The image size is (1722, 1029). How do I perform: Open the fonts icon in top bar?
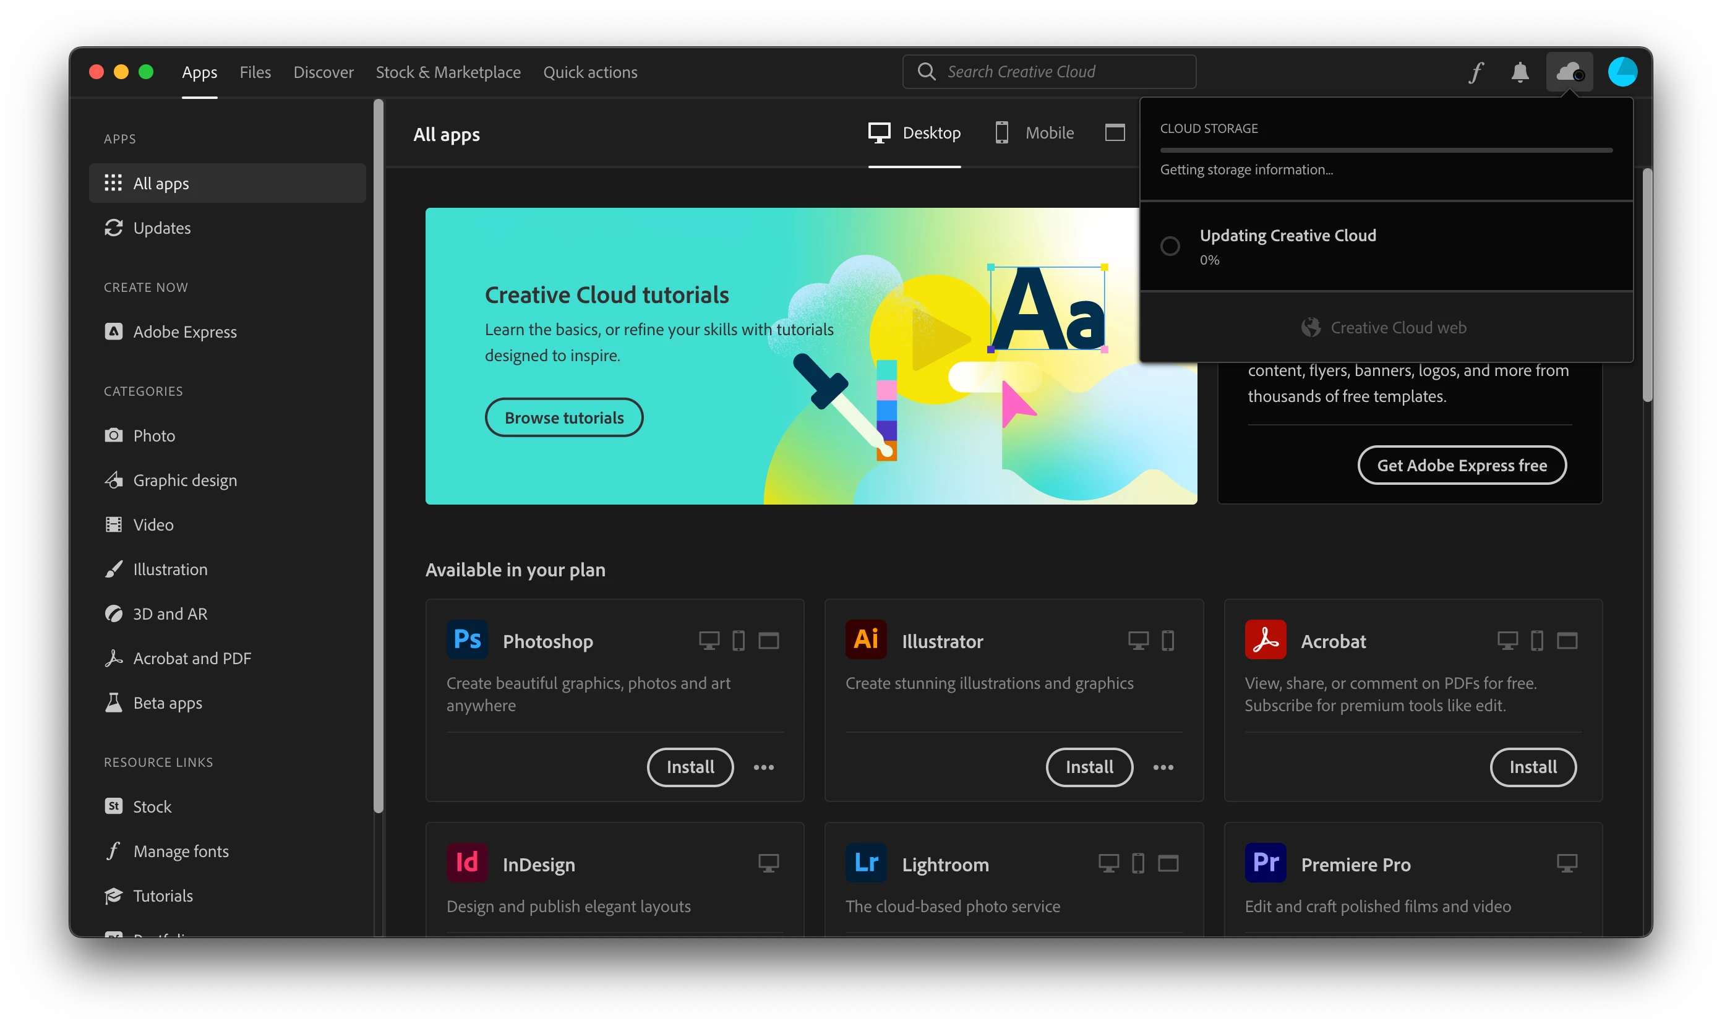tap(1476, 72)
